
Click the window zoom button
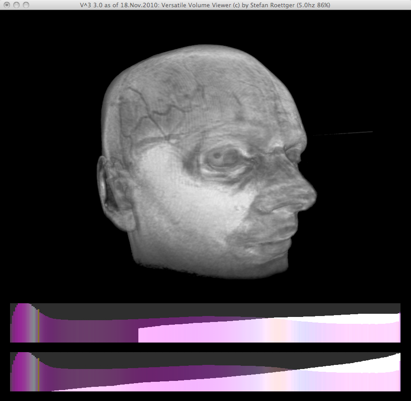26,5
